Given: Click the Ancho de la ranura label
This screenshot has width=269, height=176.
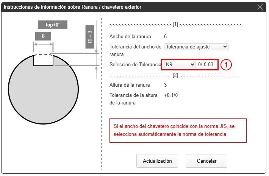Looking at the screenshot, I should (x=130, y=37).
